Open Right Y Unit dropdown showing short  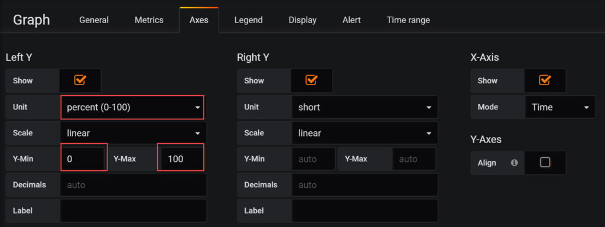(x=365, y=107)
